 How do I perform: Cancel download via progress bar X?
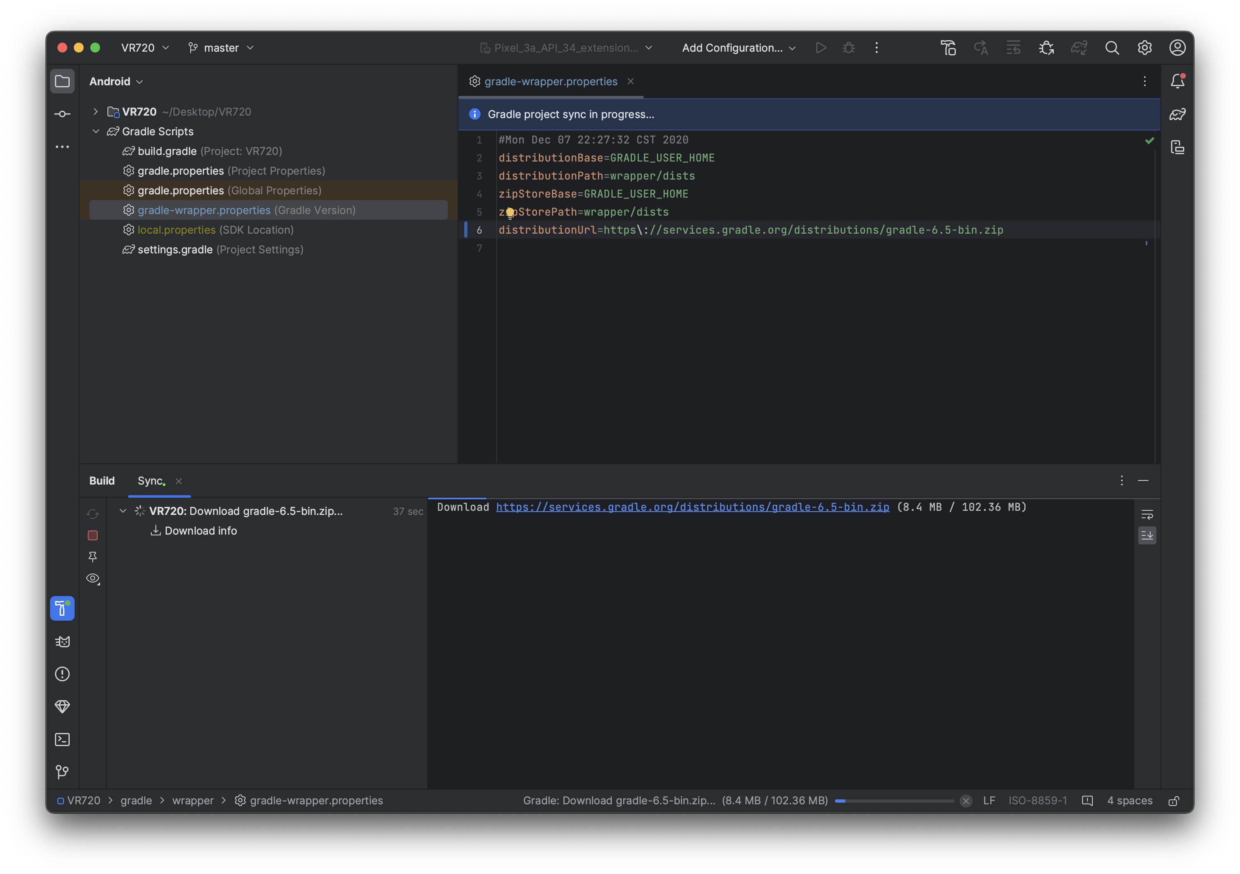tap(966, 801)
